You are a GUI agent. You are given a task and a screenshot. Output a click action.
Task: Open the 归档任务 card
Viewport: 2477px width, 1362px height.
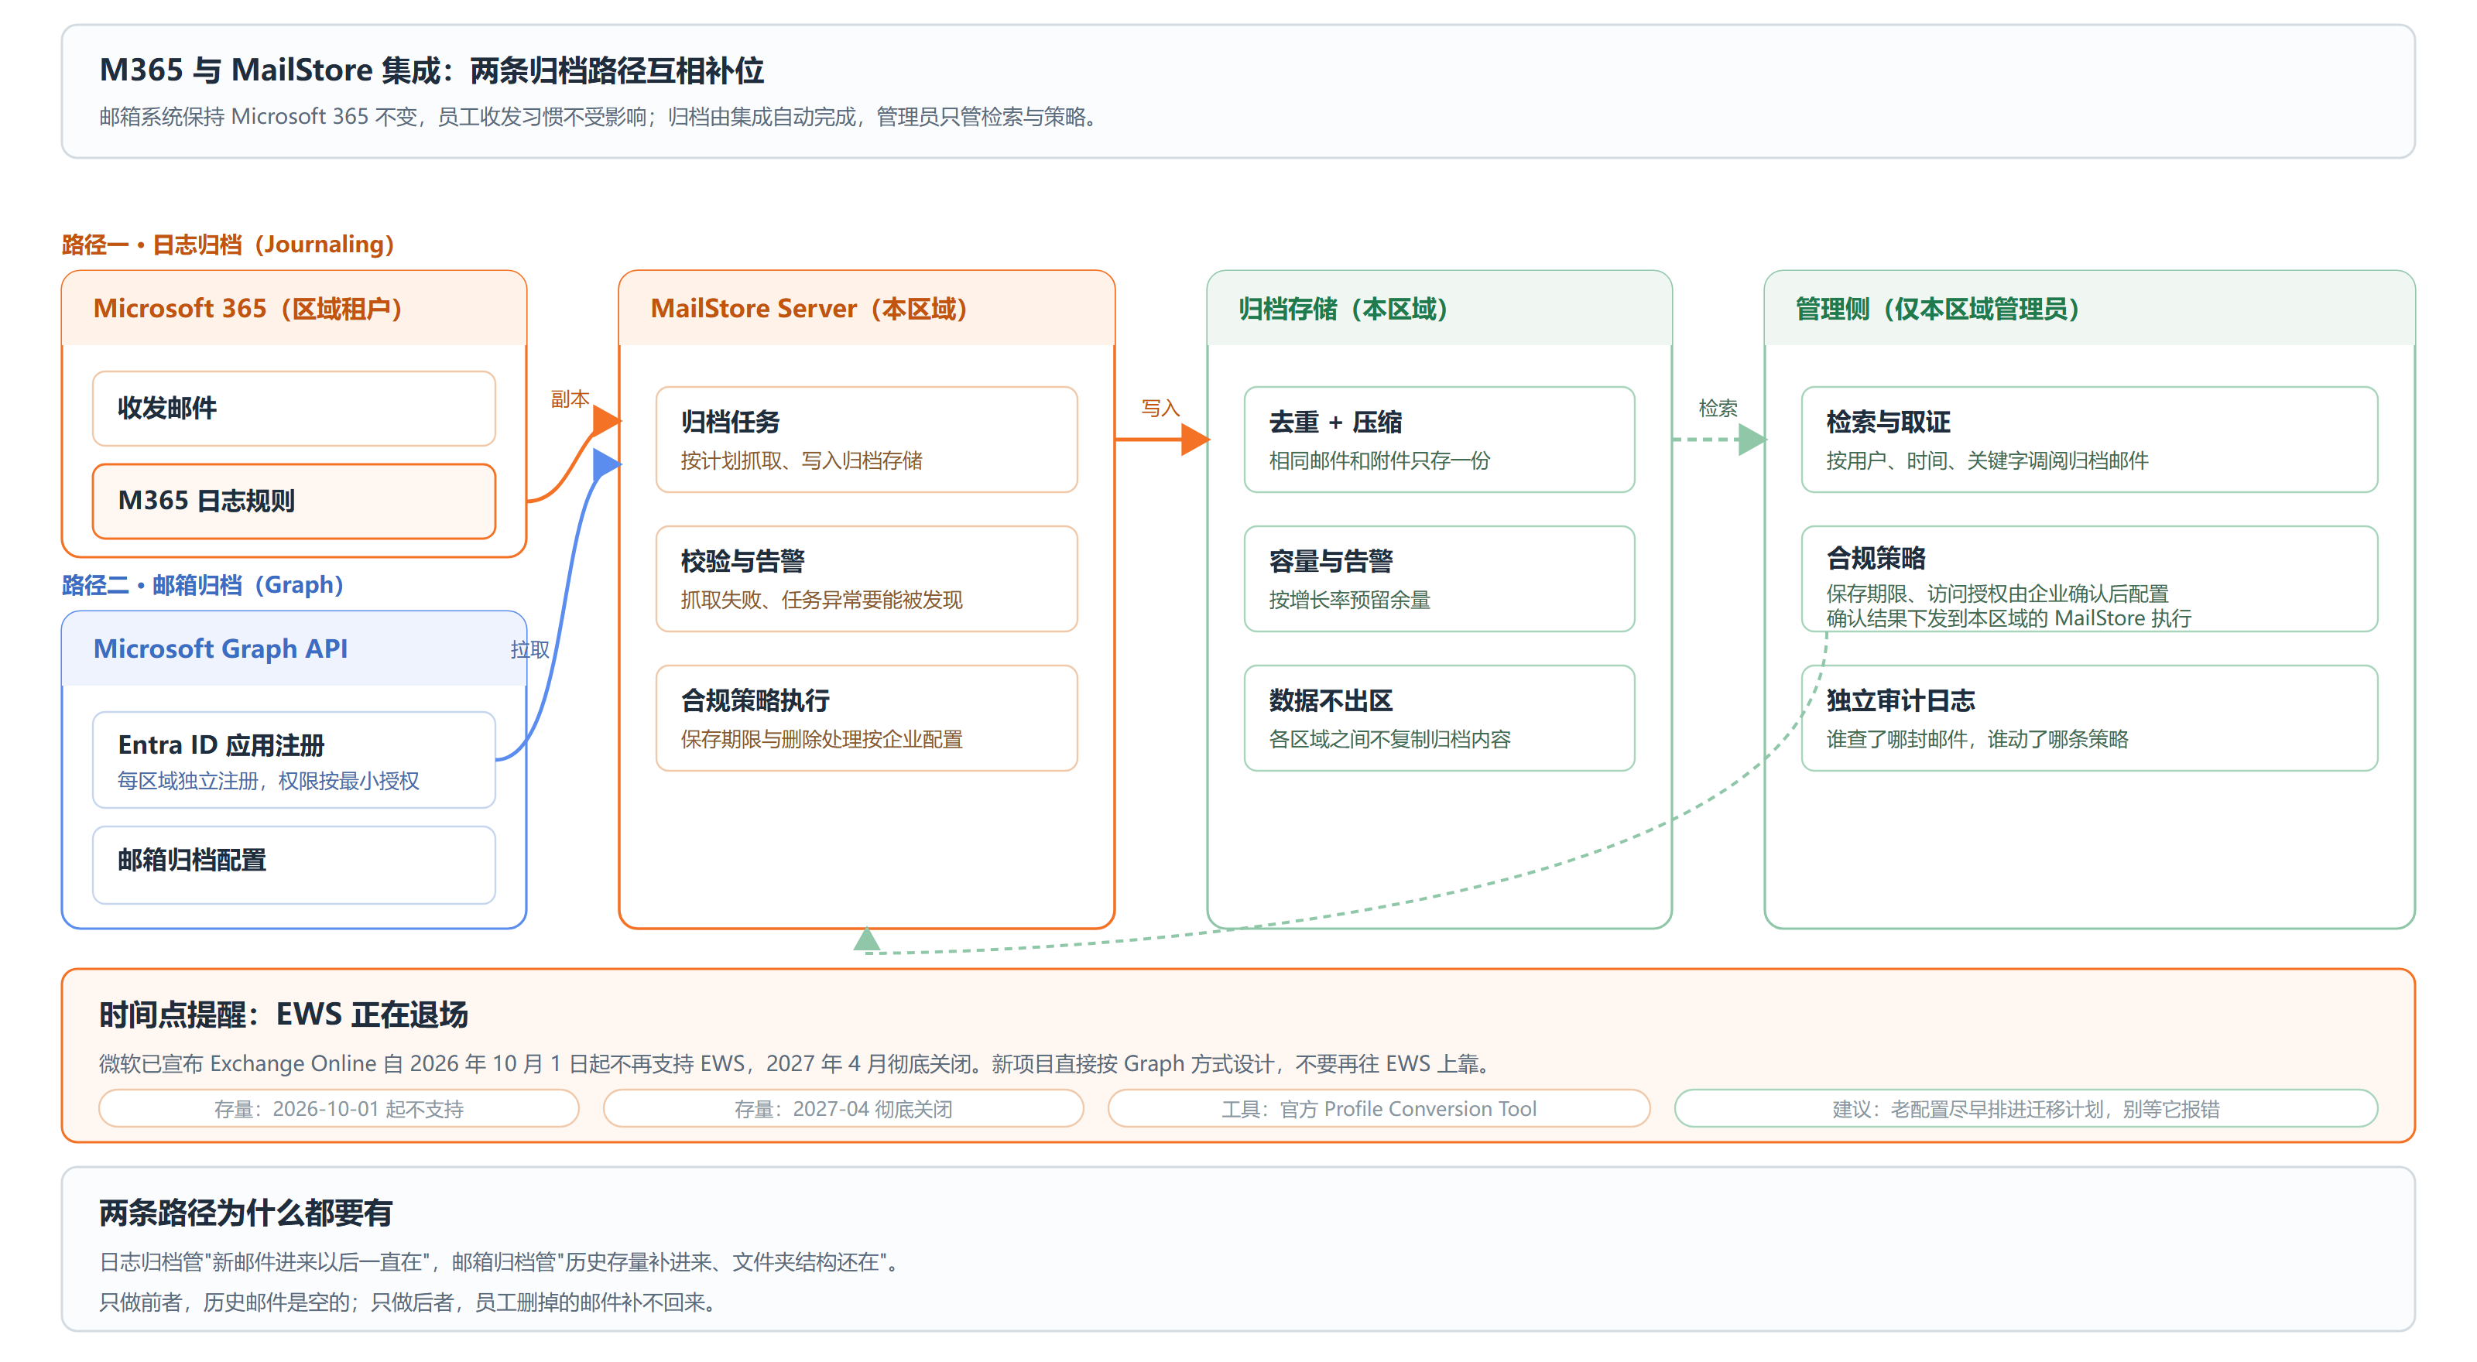click(866, 440)
